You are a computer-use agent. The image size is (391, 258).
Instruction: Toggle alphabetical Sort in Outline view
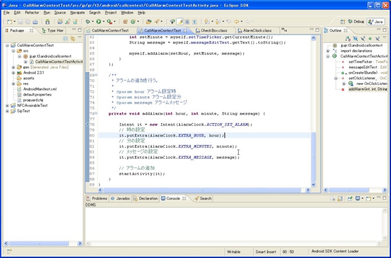348,39
